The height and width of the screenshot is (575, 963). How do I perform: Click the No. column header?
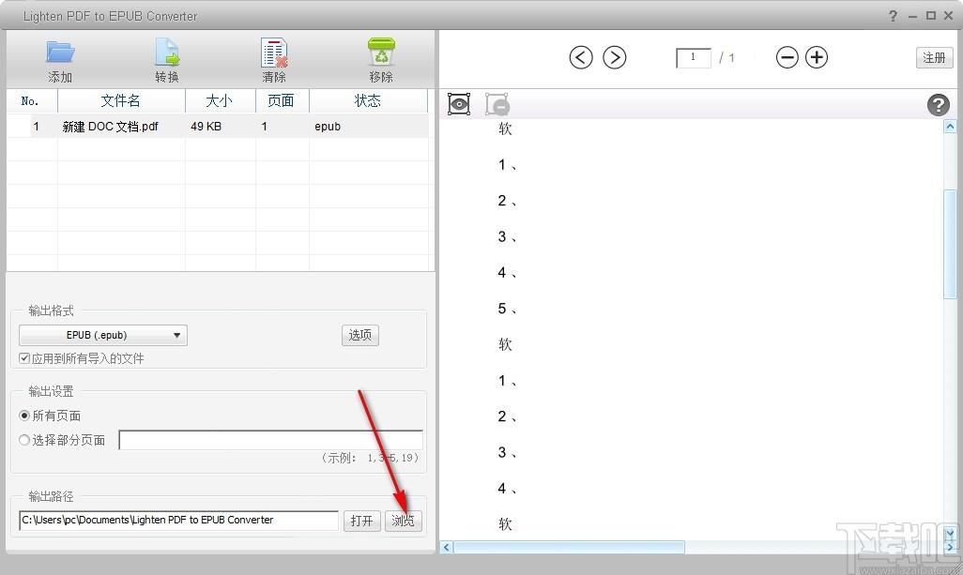(x=31, y=100)
